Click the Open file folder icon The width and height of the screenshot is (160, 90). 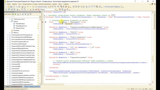(x=9, y=7)
